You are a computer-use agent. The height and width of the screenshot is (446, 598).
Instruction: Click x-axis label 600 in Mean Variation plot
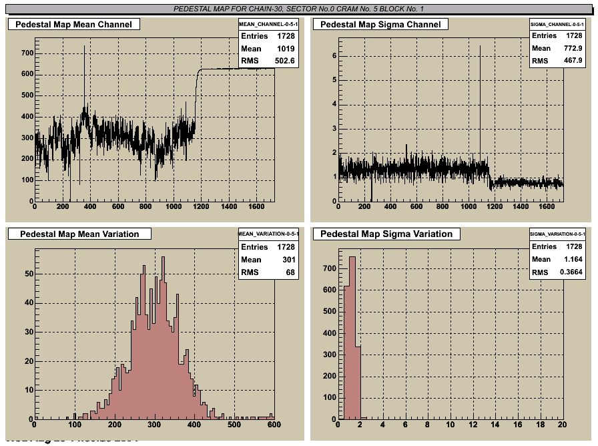[274, 424]
